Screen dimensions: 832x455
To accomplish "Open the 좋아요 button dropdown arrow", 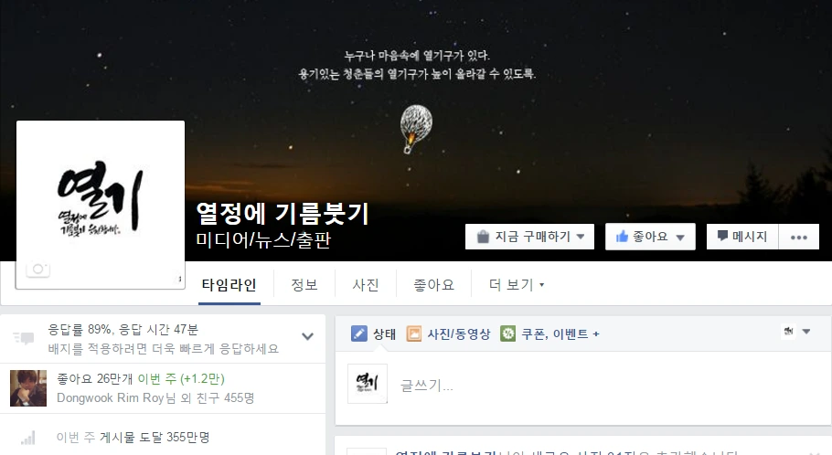I will click(680, 238).
